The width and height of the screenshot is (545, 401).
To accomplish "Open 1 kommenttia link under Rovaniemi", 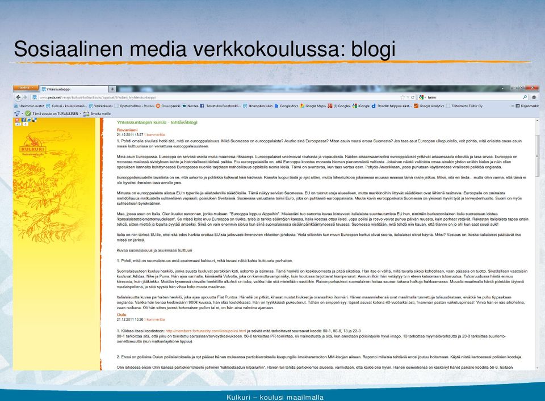I will pyautogui.click(x=154, y=135).
